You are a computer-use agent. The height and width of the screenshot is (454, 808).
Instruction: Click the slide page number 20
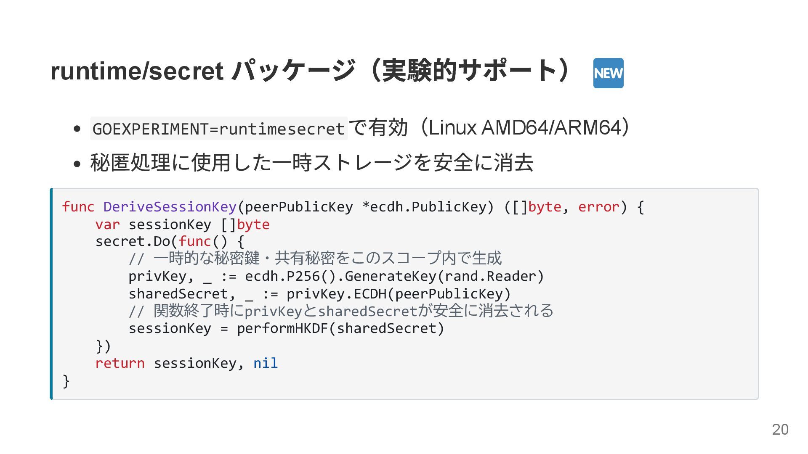[780, 429]
